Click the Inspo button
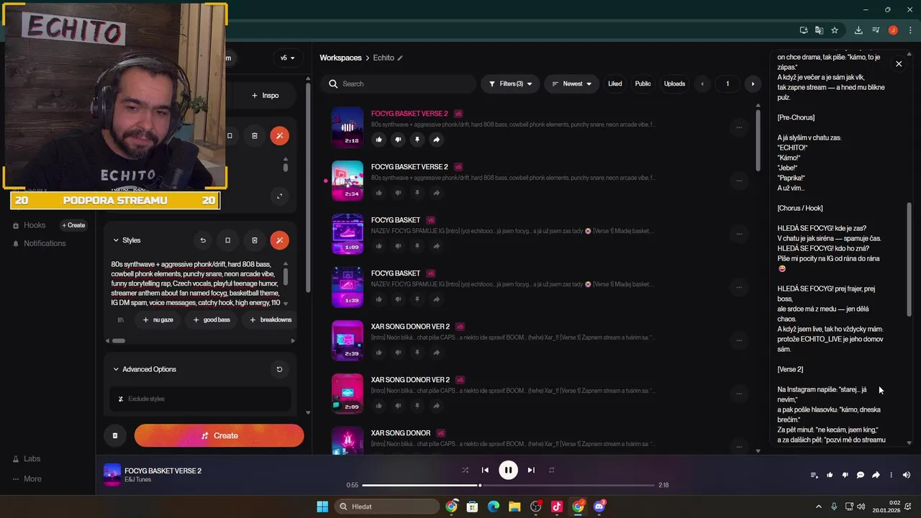The width and height of the screenshot is (921, 518). pos(265,95)
